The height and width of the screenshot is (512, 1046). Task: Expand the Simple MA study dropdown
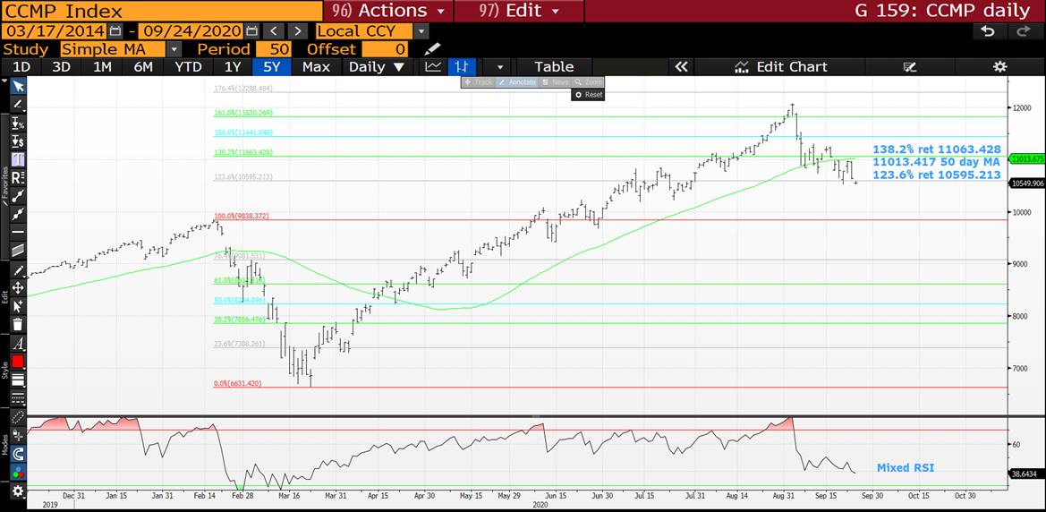pos(174,49)
